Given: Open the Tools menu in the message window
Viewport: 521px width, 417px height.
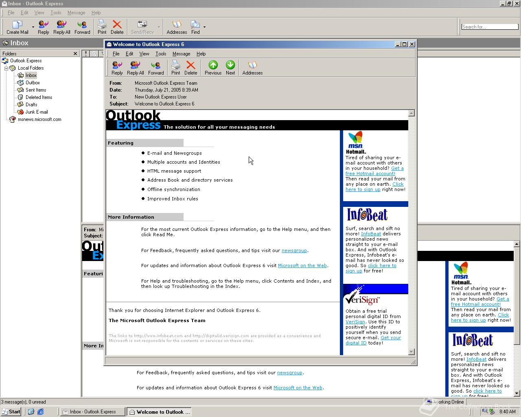Looking at the screenshot, I should coord(161,54).
